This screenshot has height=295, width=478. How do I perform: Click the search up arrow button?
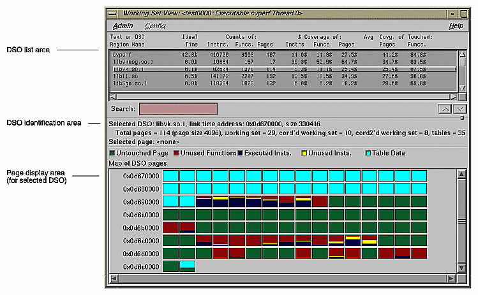(445, 109)
